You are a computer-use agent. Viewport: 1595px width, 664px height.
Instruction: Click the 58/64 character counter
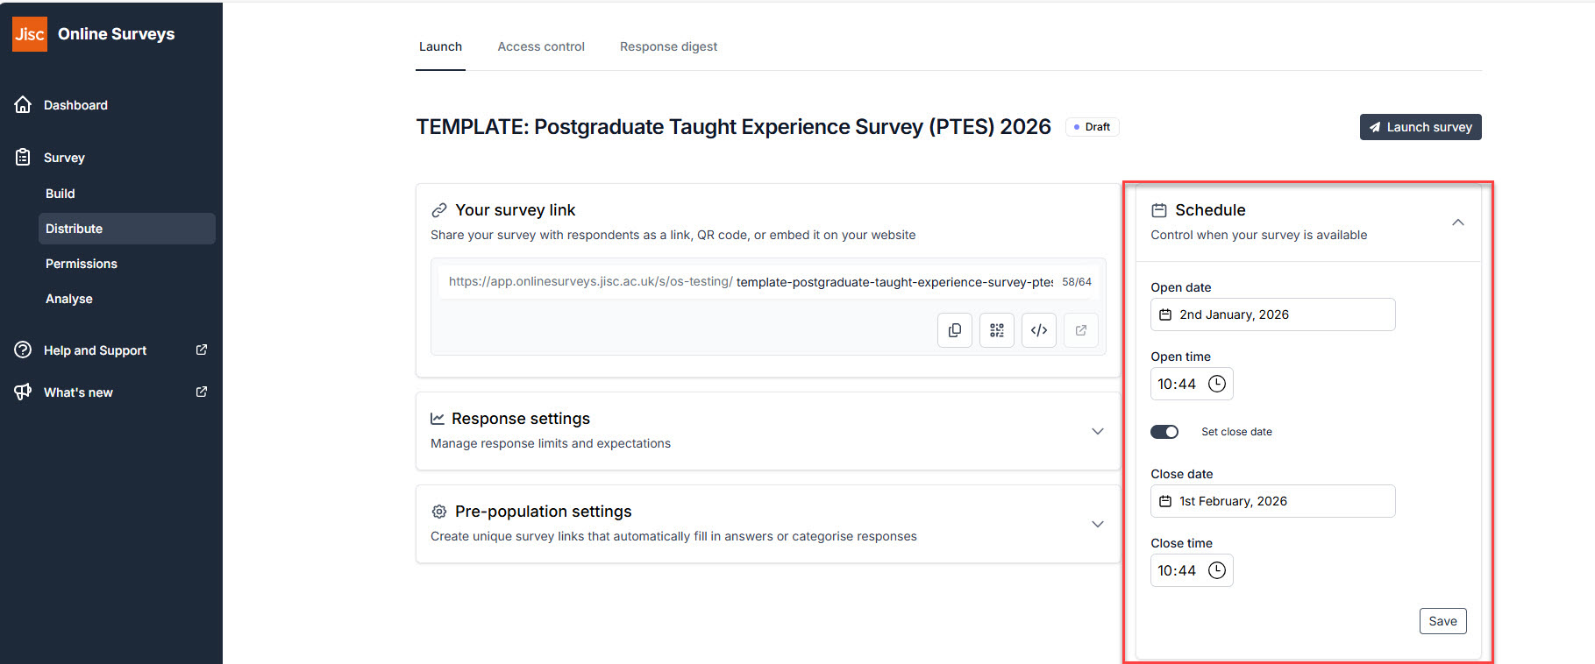(x=1077, y=282)
